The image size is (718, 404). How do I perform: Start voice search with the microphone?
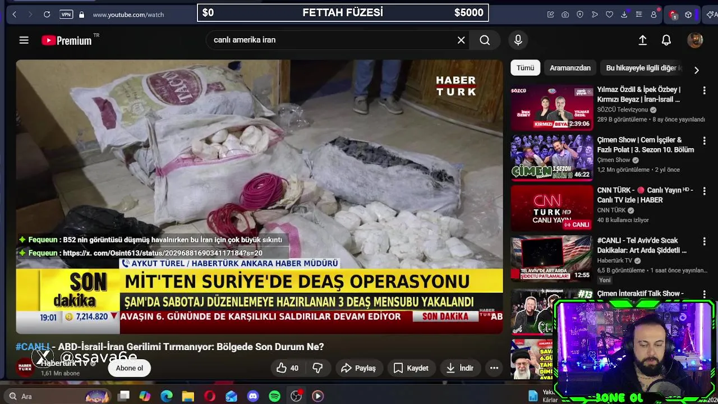pos(518,40)
